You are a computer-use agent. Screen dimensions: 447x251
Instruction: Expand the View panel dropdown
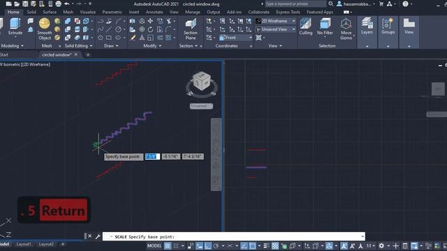point(275,46)
